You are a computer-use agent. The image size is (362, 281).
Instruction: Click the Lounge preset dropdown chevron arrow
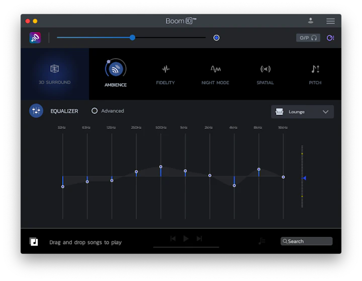pyautogui.click(x=325, y=112)
